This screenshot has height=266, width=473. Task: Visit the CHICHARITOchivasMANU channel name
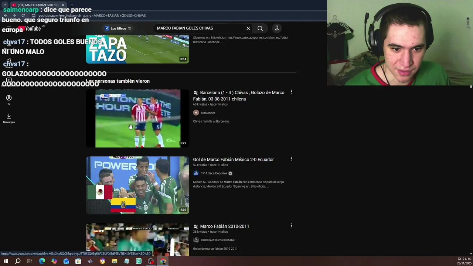[x=218, y=240]
